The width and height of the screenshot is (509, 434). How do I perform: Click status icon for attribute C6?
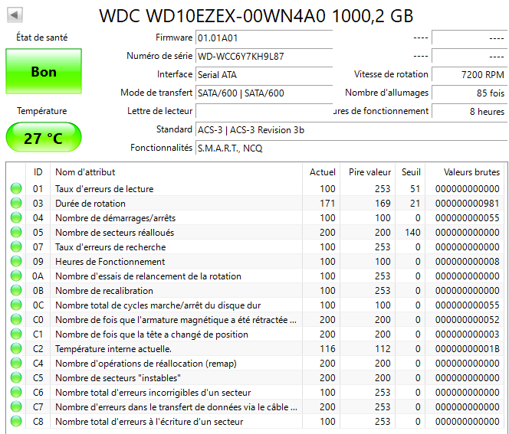(x=16, y=392)
